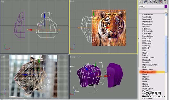The image size is (169, 100).
Task: Open the Create command panel tab
Action: coord(140,2)
